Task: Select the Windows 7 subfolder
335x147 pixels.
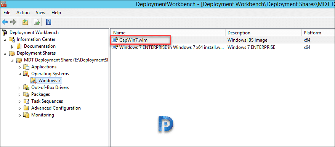Action: 50,81
